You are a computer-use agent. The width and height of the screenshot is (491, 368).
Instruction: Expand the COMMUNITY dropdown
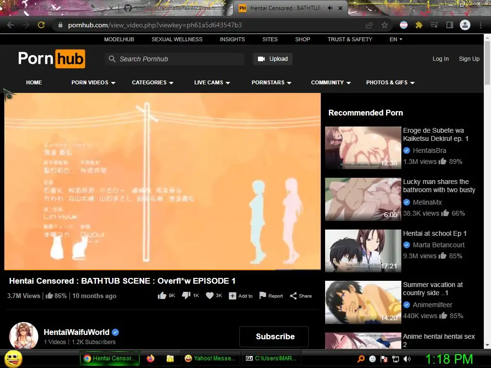tap(331, 82)
